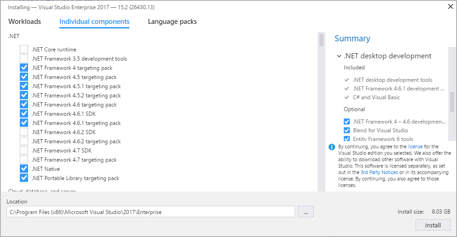Check .NET Framework 4.7 targeting pack

24,160
